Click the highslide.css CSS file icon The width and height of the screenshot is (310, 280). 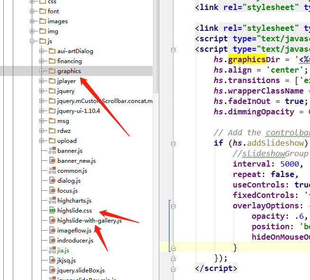coord(53,210)
